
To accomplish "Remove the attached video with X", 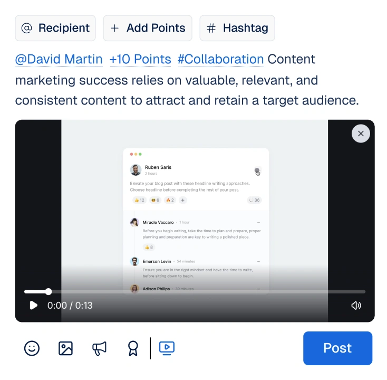I will (361, 134).
